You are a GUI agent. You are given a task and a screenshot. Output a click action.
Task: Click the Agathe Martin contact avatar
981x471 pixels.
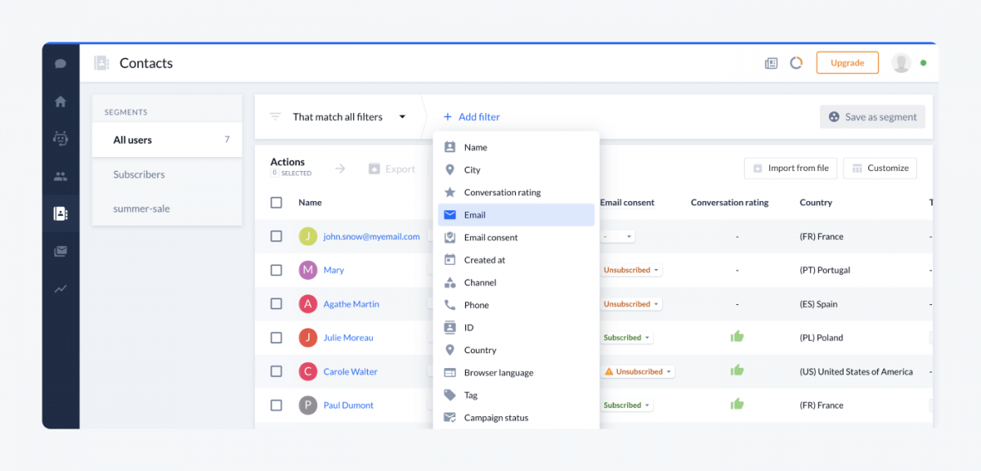coord(307,303)
